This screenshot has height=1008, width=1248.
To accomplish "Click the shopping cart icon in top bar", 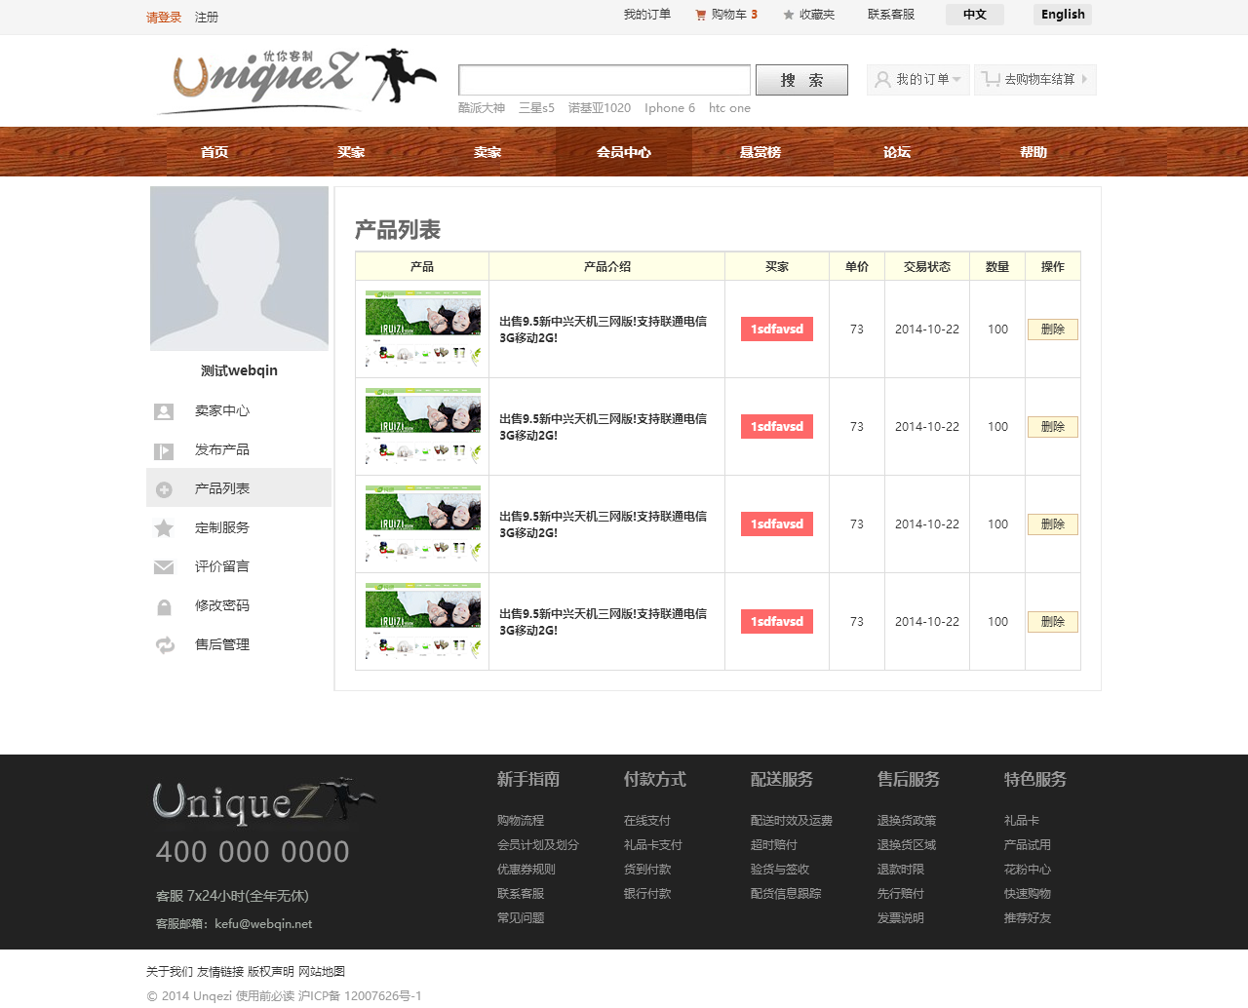I will (700, 15).
